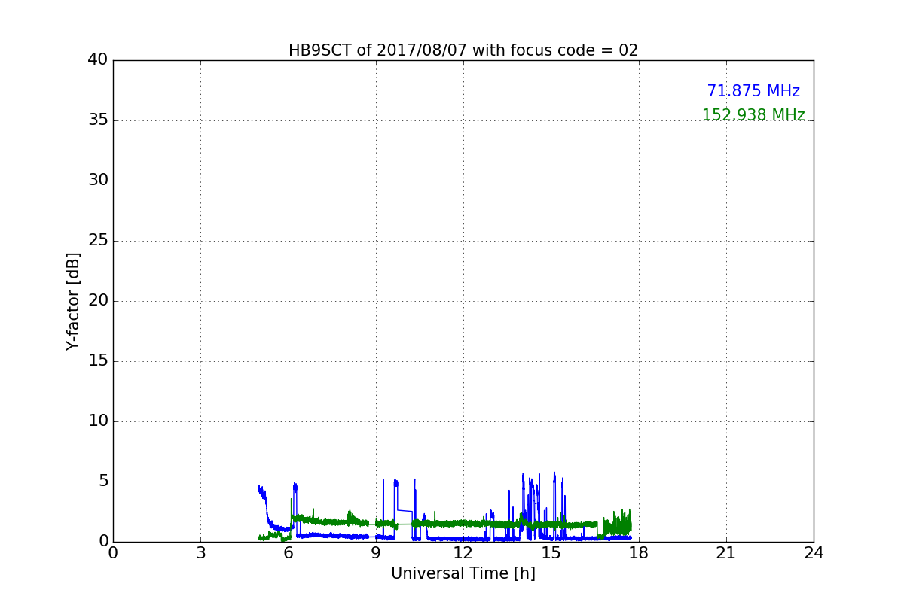The width and height of the screenshot is (904, 602).
Task: Click the y-axis tick label 15
Action: pyautogui.click(x=98, y=360)
